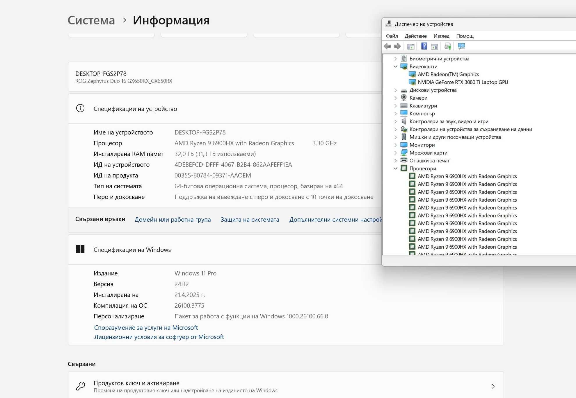Click the product ID 00355-60784-09371-AAOEM
Image resolution: width=576 pixels, height=398 pixels.
pyautogui.click(x=213, y=175)
